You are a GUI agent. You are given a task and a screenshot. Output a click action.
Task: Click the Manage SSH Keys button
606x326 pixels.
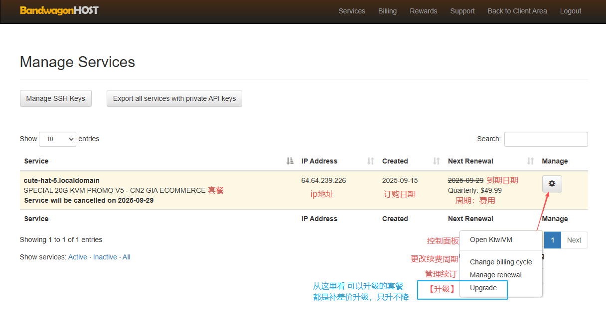tap(55, 98)
